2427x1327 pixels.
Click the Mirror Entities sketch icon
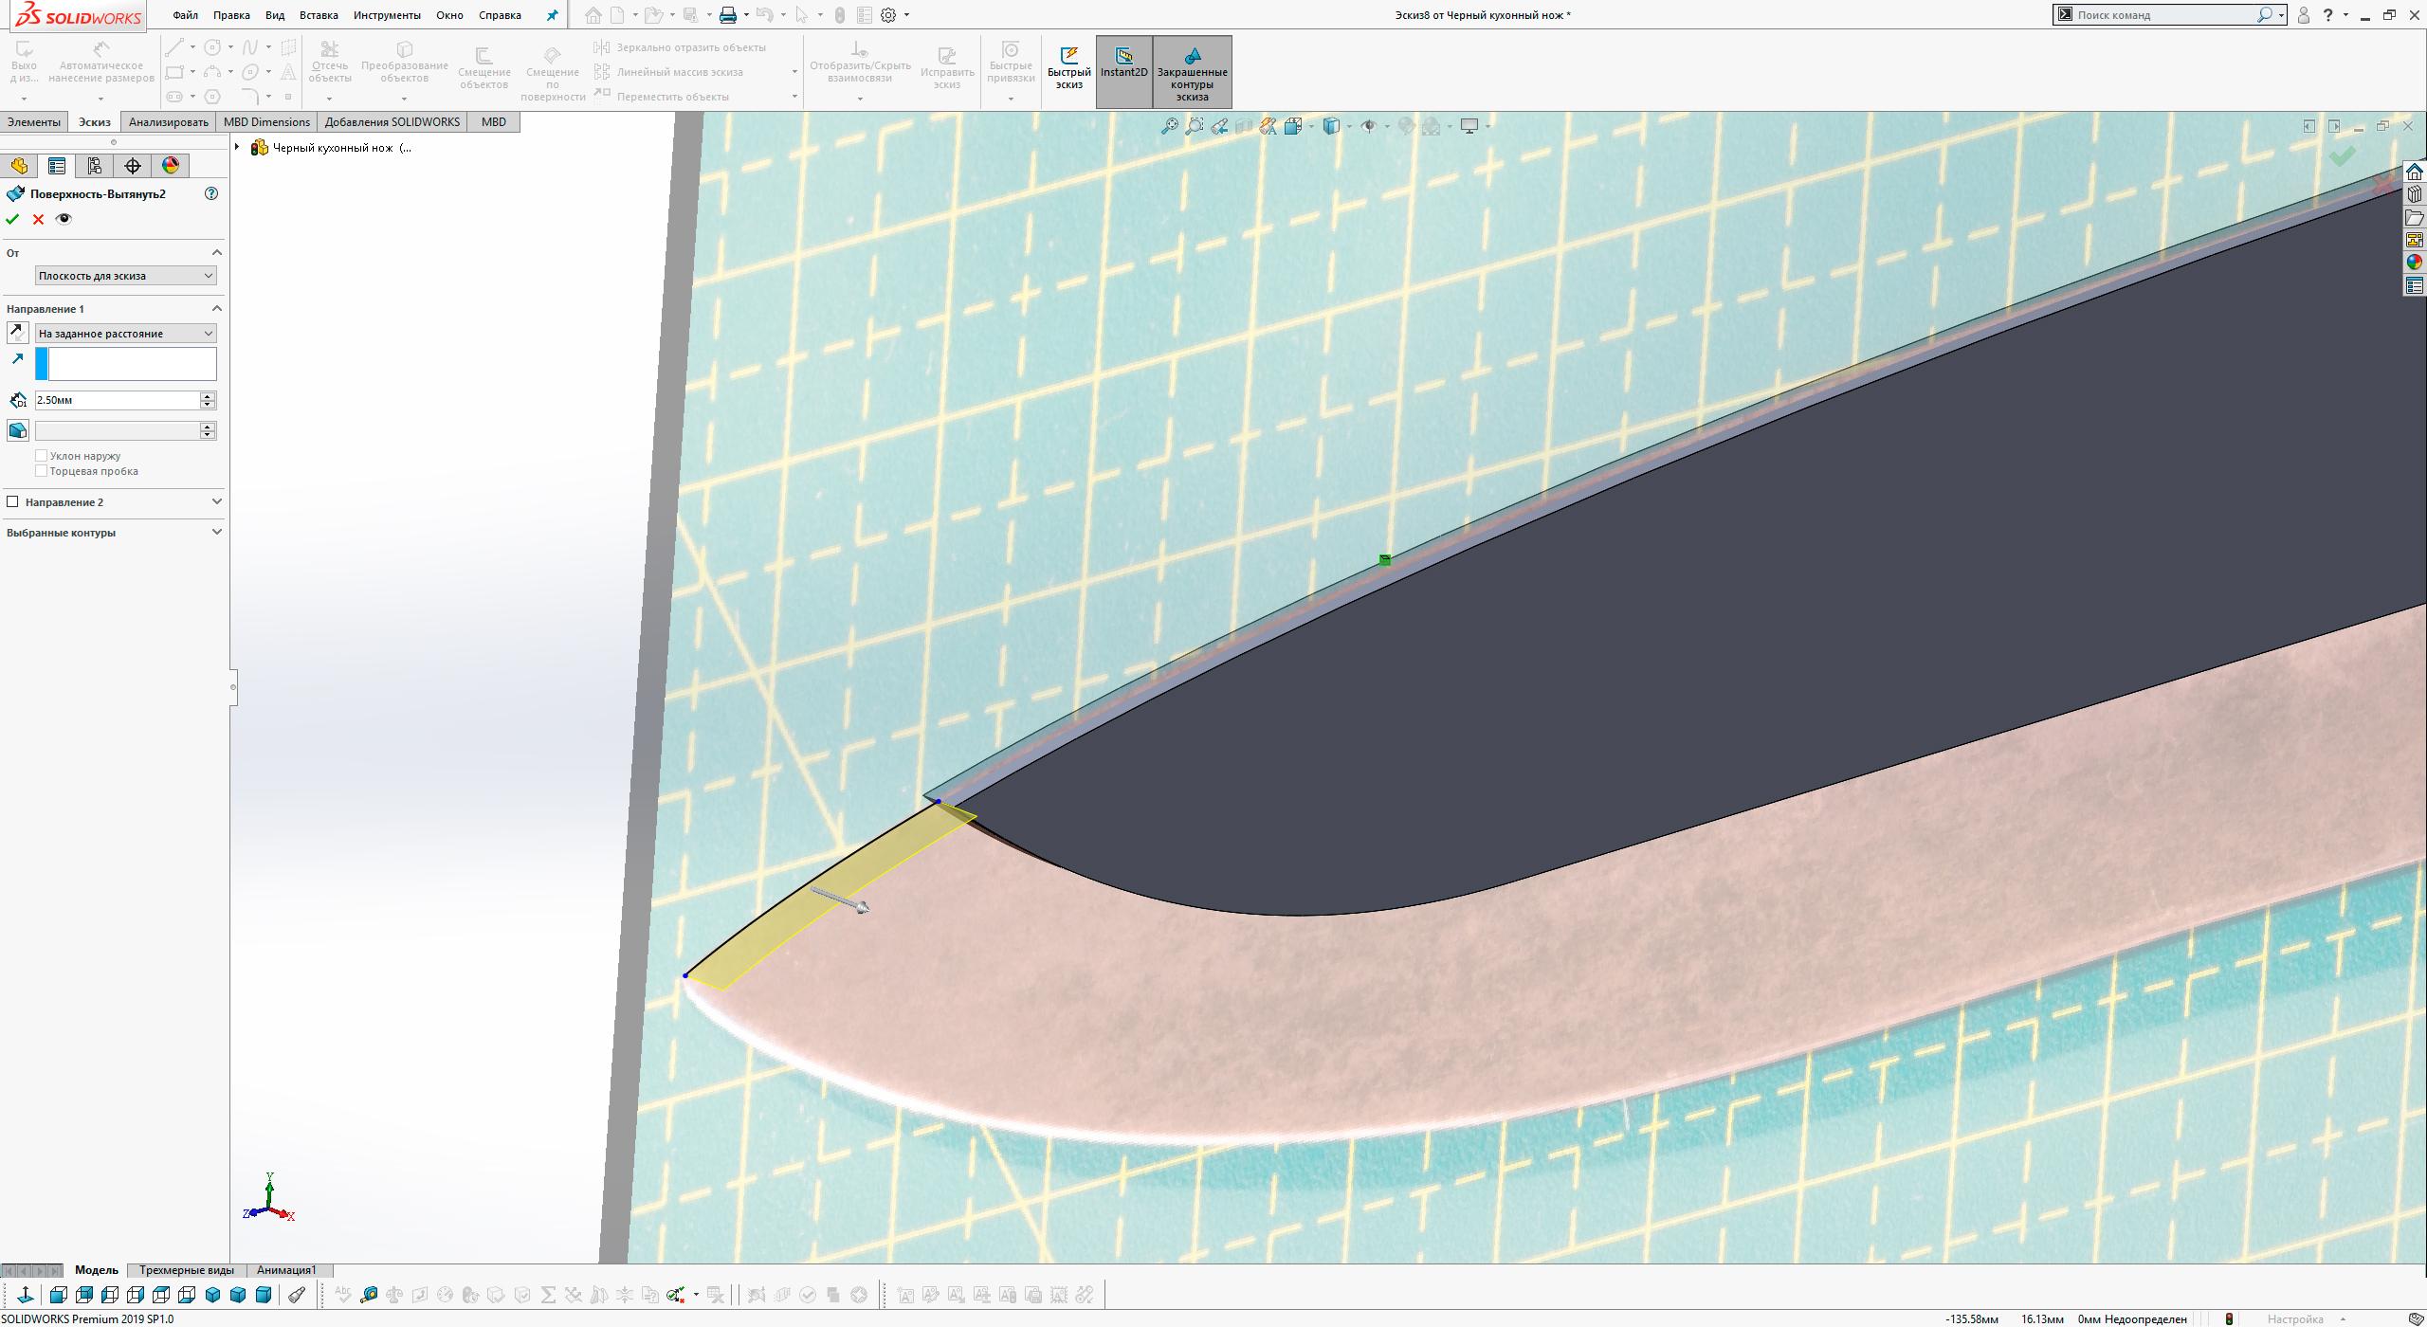coord(603,45)
